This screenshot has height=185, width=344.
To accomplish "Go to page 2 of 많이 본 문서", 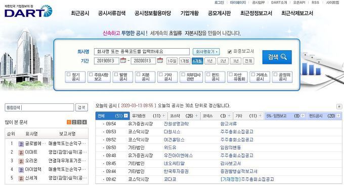I will pyautogui.click(x=74, y=122).
